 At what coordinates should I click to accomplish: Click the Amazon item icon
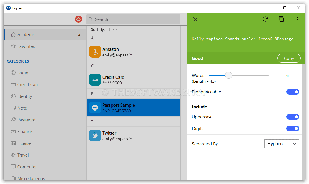[95, 52]
